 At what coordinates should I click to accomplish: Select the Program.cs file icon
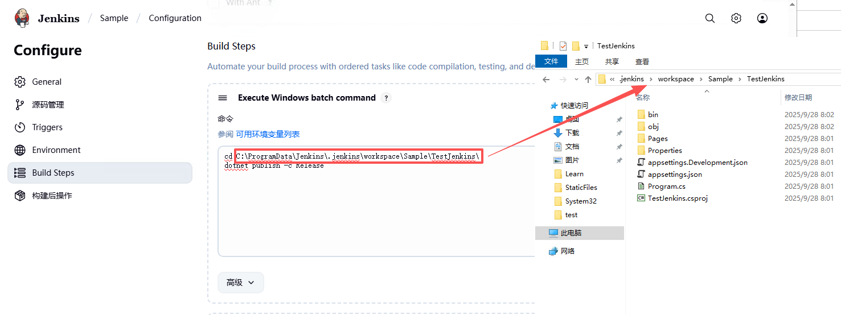click(641, 186)
